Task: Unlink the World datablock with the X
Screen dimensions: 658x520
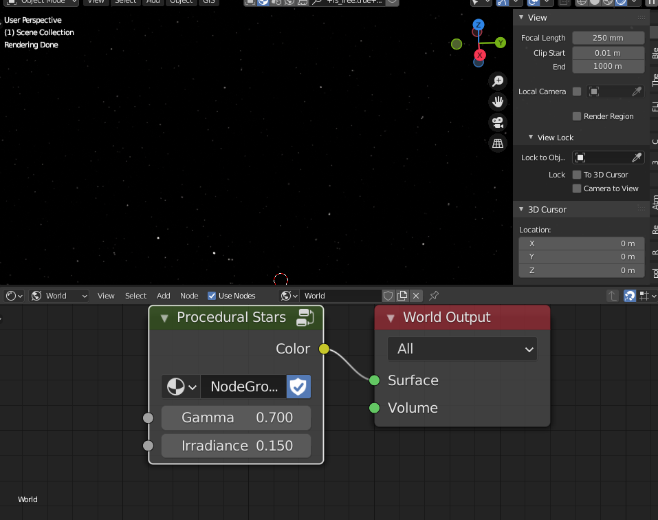Action: [x=416, y=296]
